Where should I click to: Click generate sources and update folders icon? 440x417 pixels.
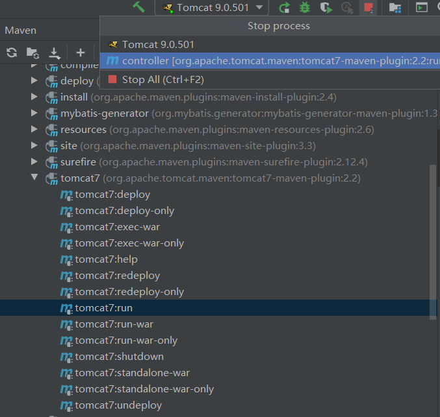32,53
